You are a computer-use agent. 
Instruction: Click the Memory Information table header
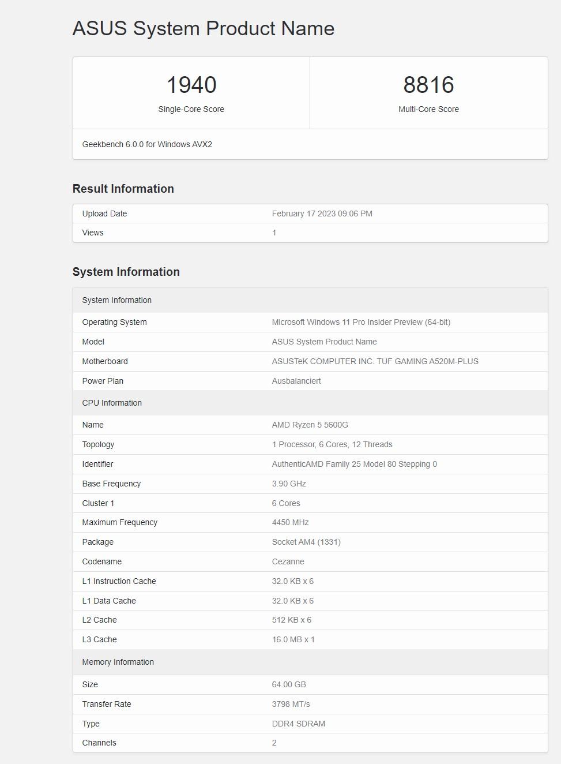coord(310,662)
